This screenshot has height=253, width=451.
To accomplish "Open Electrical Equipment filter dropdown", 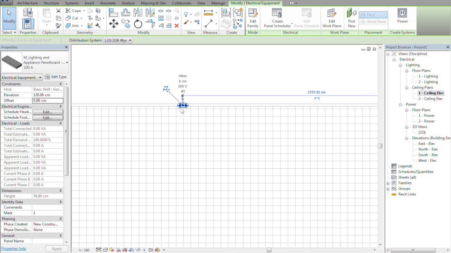I will pyautogui.click(x=21, y=77).
